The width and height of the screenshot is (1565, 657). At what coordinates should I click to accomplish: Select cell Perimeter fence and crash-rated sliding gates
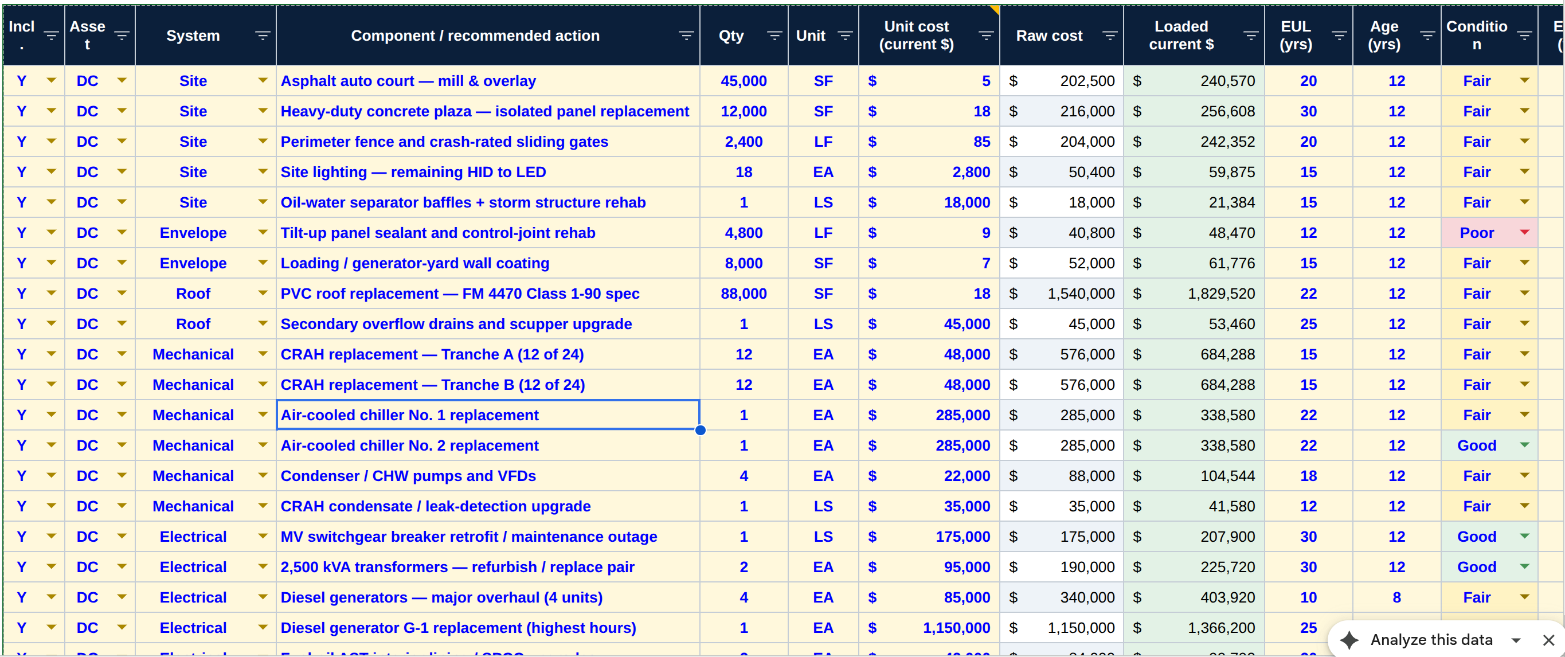[x=488, y=141]
